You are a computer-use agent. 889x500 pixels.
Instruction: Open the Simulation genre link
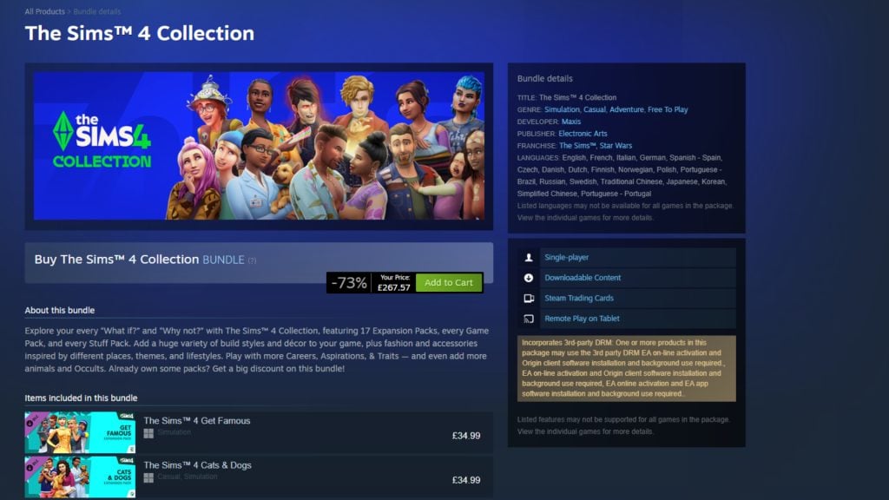tap(562, 109)
